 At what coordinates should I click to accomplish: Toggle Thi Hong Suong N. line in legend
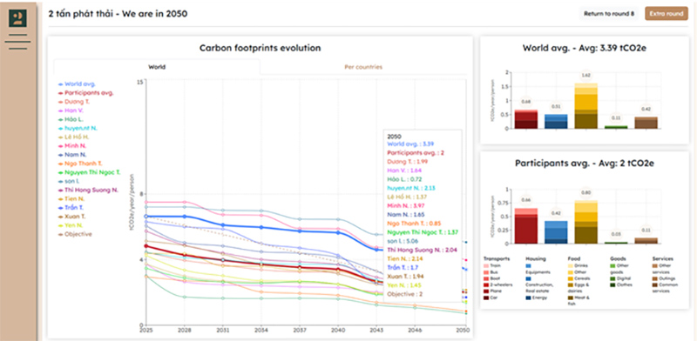(x=88, y=190)
